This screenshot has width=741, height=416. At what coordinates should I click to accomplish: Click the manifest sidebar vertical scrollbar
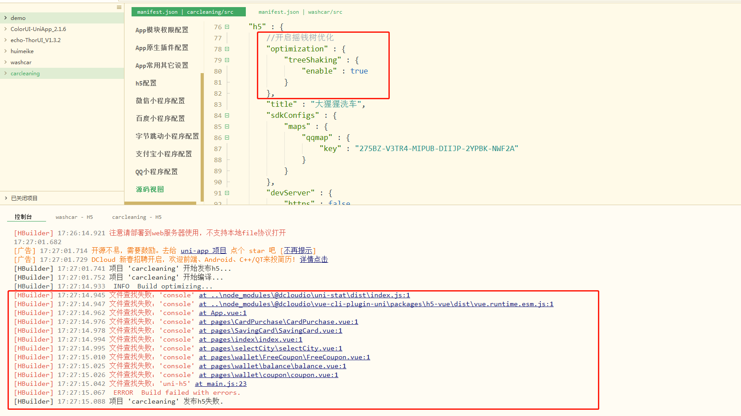tap(202, 137)
